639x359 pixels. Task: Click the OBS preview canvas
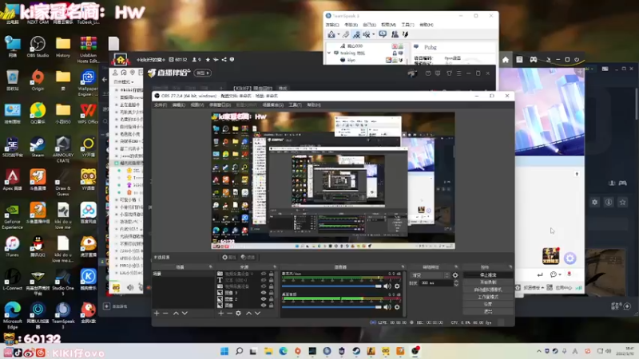coord(333,181)
